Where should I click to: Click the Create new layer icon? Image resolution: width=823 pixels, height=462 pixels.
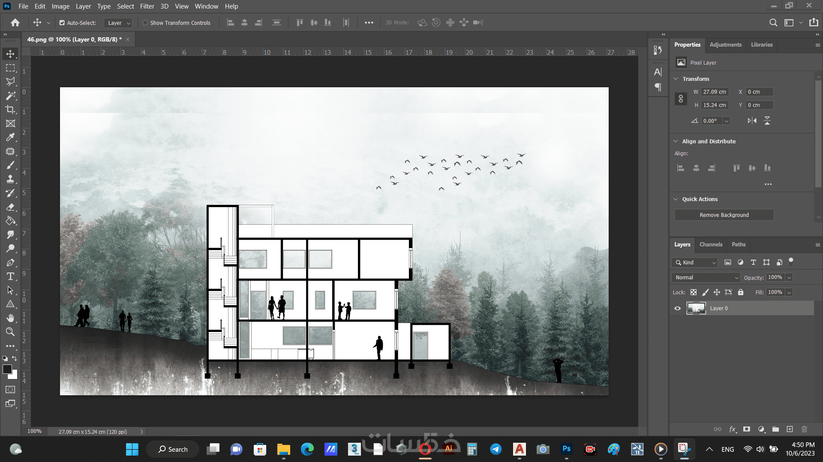click(x=790, y=429)
